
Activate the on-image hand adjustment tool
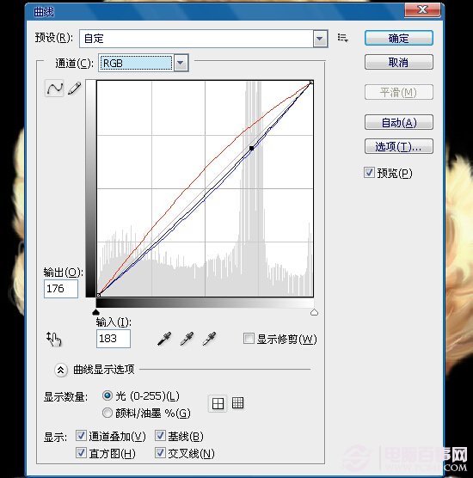tap(54, 339)
